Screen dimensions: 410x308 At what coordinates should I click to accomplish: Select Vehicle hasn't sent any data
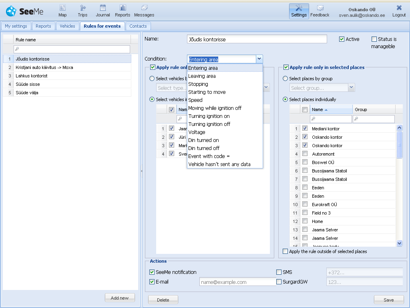[225, 164]
